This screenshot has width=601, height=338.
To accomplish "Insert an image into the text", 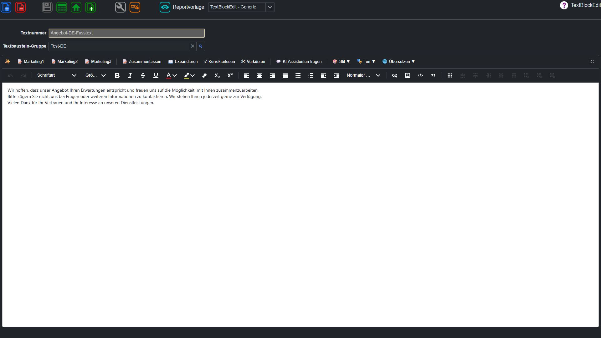I will click(408, 75).
